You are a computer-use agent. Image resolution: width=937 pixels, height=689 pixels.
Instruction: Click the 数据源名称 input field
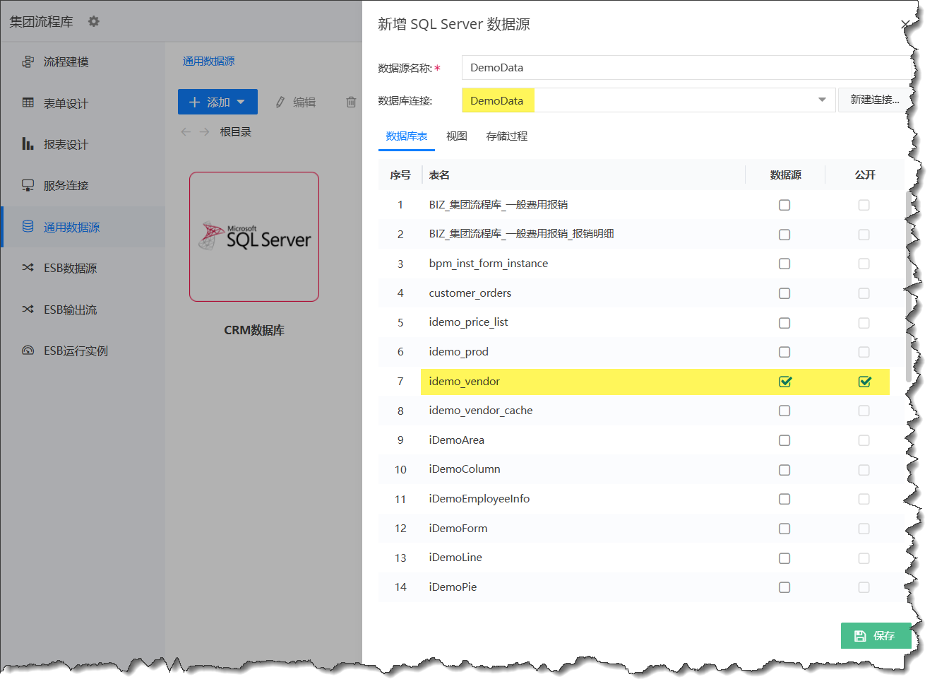click(x=685, y=68)
